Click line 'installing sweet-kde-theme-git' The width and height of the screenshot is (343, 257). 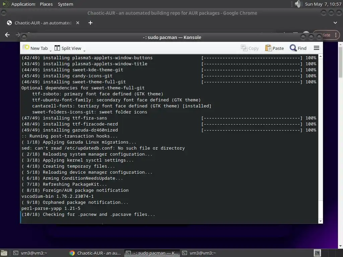click(72, 70)
